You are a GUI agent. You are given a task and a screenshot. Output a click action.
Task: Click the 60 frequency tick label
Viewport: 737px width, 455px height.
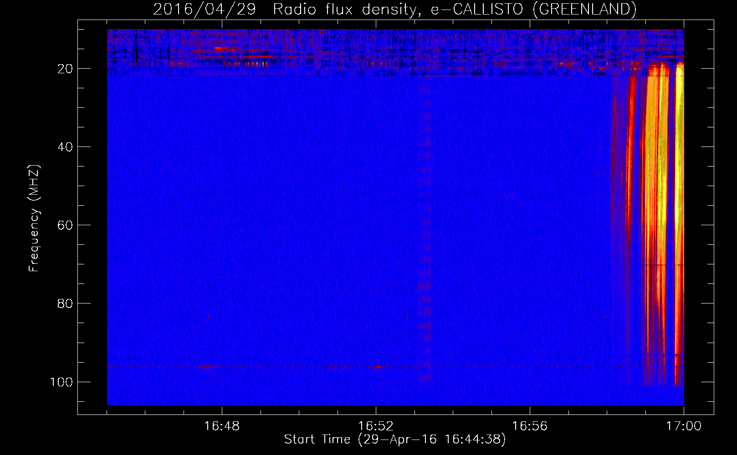65,225
